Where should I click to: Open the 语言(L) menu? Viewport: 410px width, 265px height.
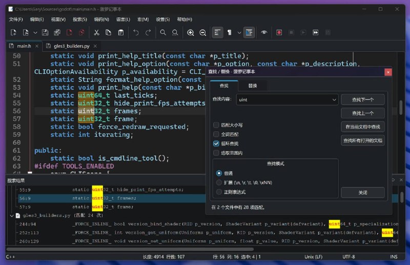coord(123,19)
